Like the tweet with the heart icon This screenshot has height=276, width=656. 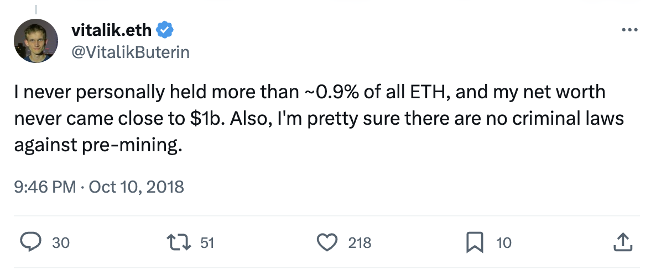coord(327,242)
